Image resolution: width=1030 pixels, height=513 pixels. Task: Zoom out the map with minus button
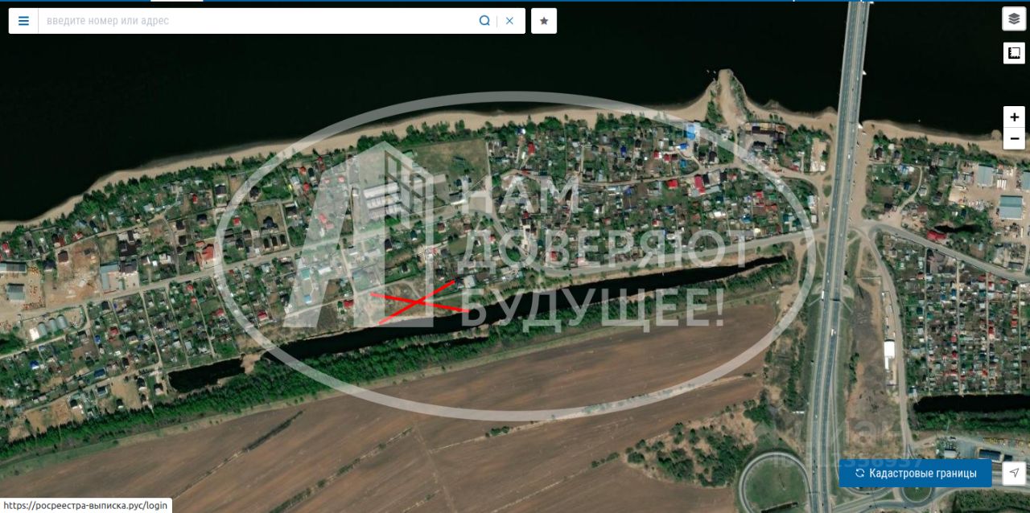point(1014,139)
